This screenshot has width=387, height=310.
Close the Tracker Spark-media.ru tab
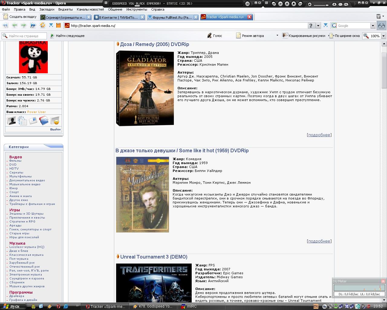[249, 17]
